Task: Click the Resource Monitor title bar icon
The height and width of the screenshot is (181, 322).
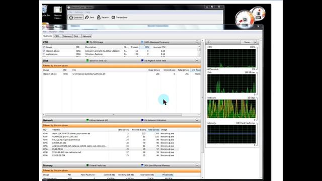Action: click(43, 27)
